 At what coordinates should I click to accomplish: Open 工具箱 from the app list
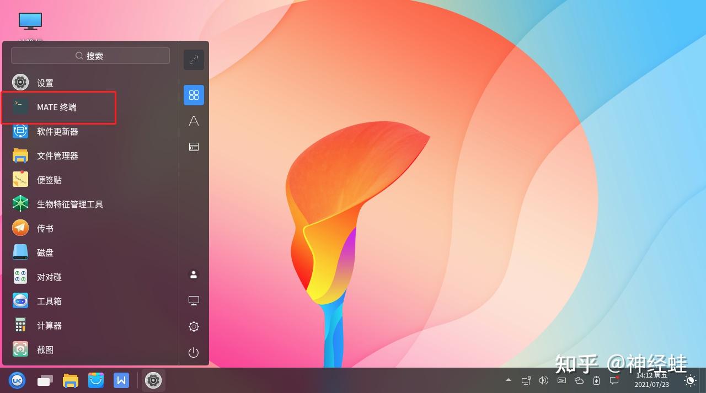[90, 301]
